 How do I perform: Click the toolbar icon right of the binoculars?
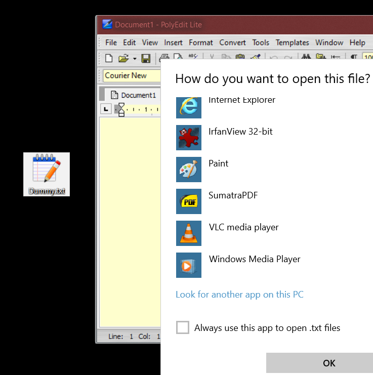tap(321, 57)
